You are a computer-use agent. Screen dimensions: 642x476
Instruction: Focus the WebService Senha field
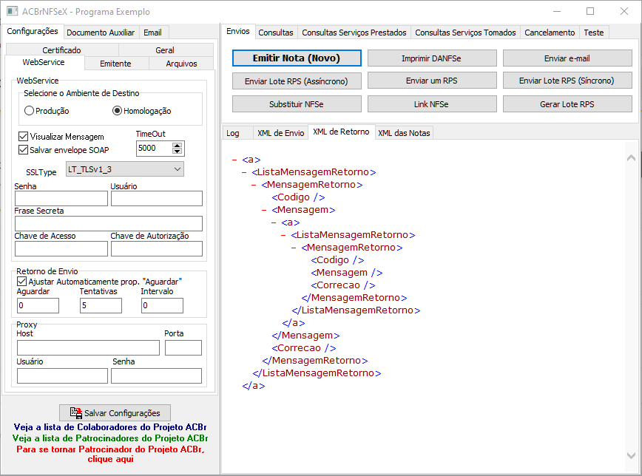click(61, 199)
